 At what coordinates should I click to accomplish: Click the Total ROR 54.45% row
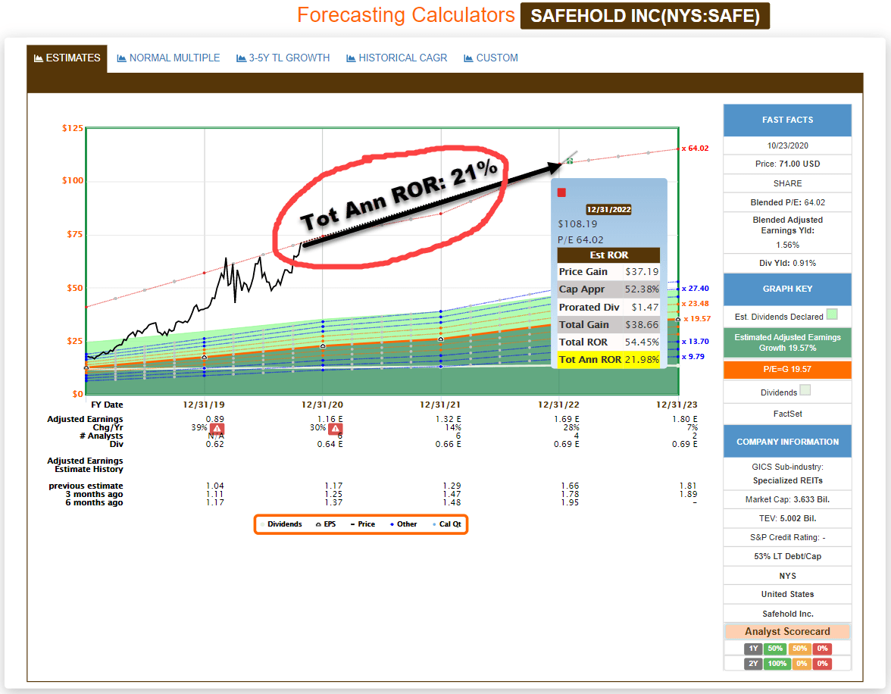point(608,342)
